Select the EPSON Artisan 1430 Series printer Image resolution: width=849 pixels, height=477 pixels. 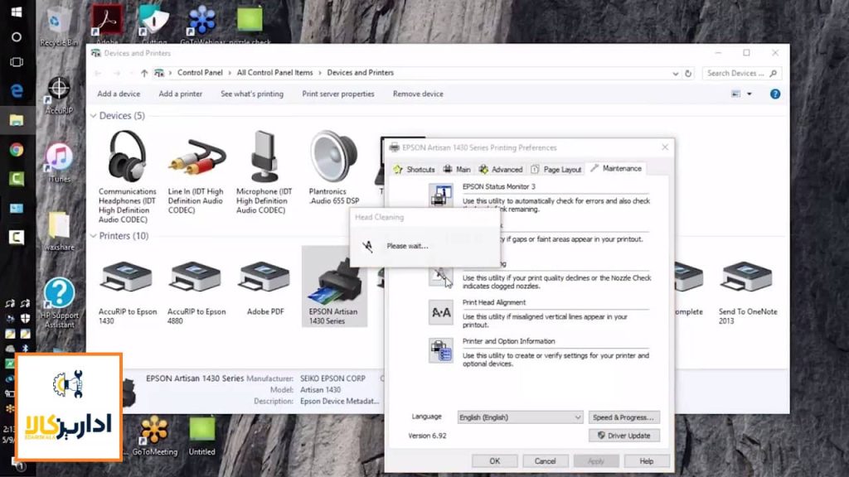pos(334,287)
